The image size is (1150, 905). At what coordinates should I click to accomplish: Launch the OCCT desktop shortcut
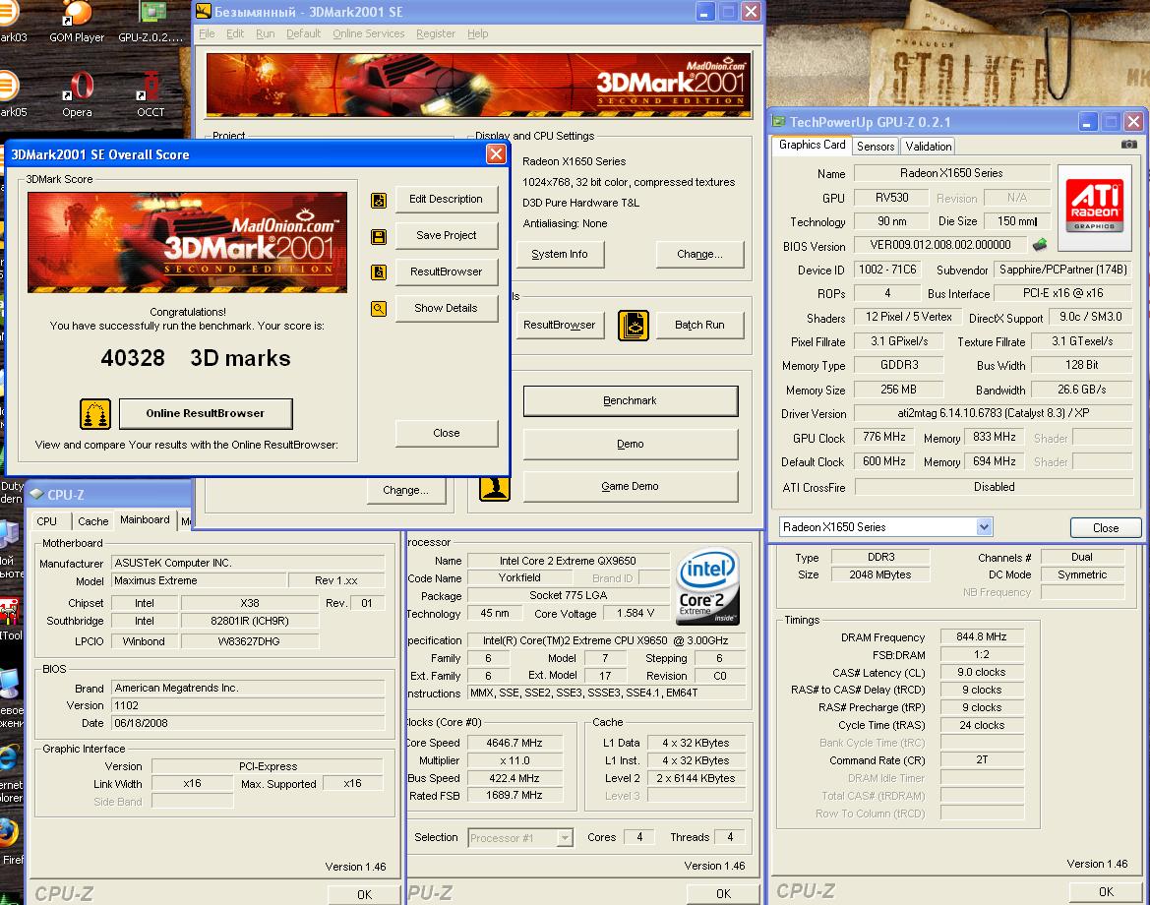(x=151, y=93)
